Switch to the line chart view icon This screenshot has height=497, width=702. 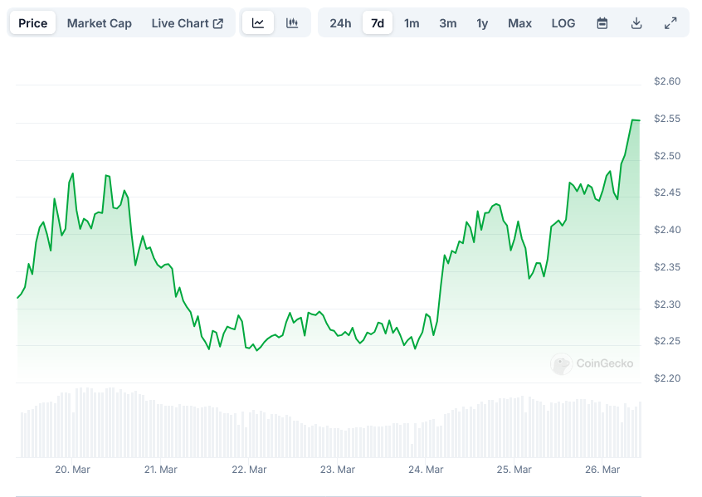258,23
